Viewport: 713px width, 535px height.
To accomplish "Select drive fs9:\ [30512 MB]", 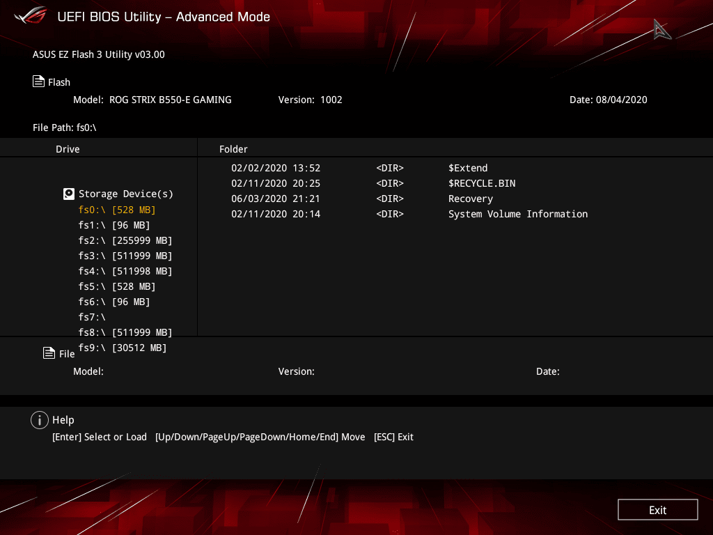I will pos(123,348).
